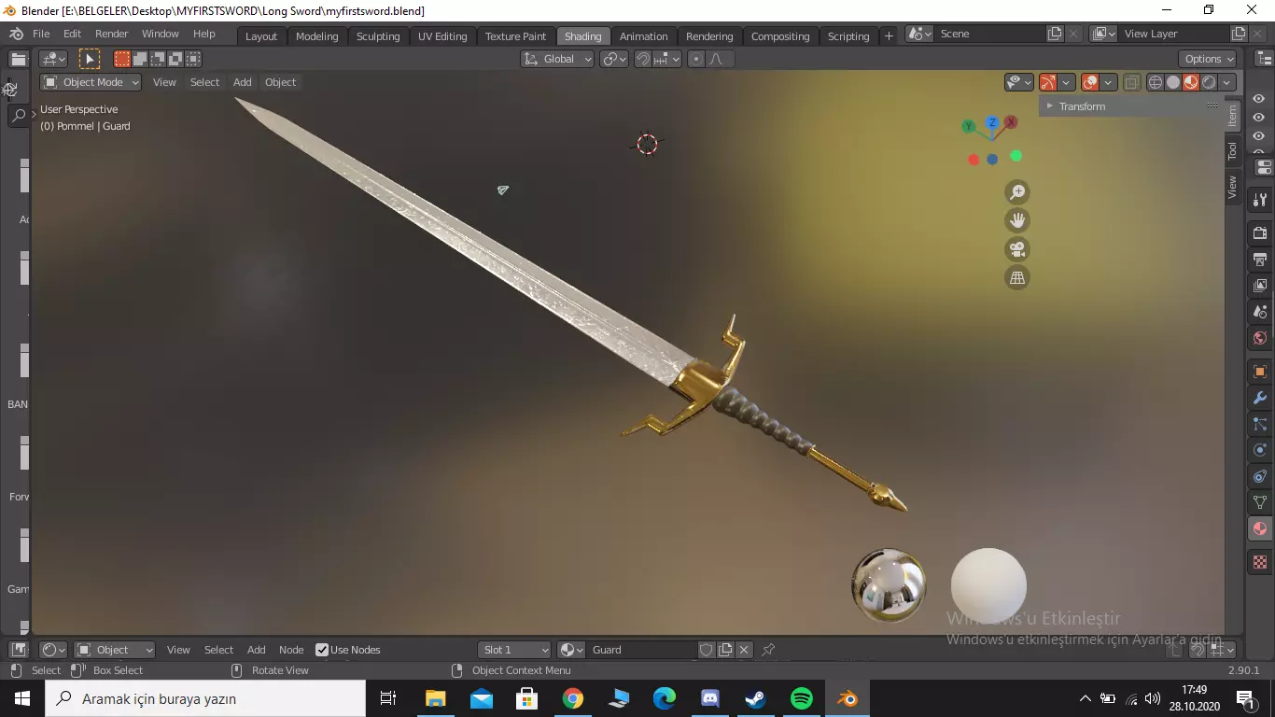Open the pivot point dropdown

pyautogui.click(x=614, y=59)
